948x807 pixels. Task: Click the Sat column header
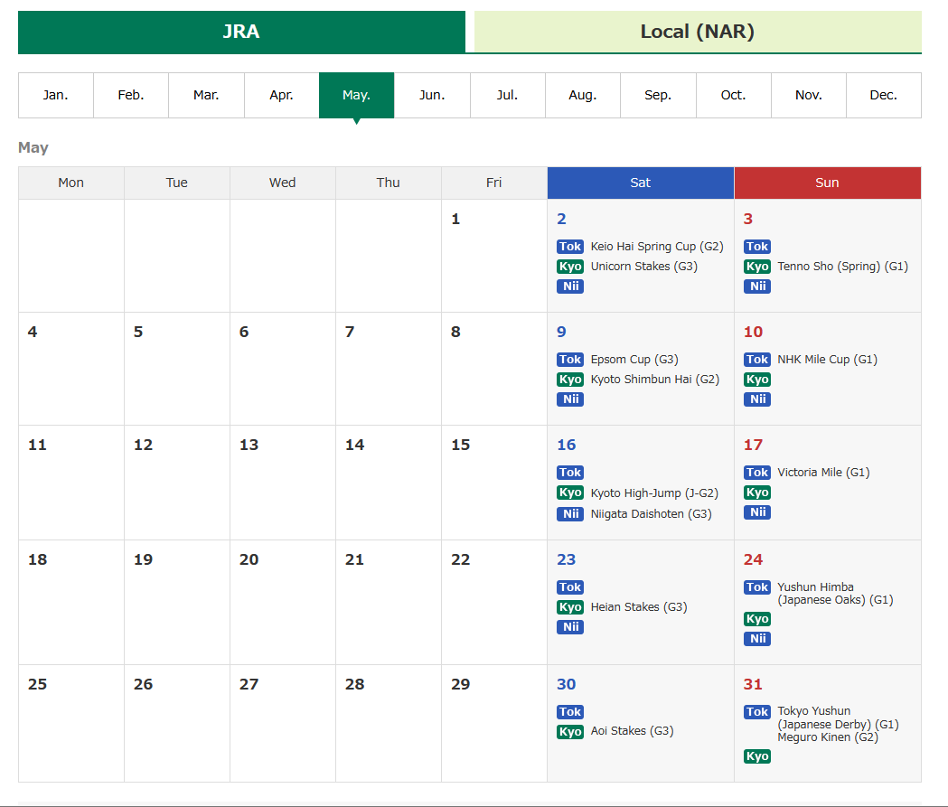[640, 183]
